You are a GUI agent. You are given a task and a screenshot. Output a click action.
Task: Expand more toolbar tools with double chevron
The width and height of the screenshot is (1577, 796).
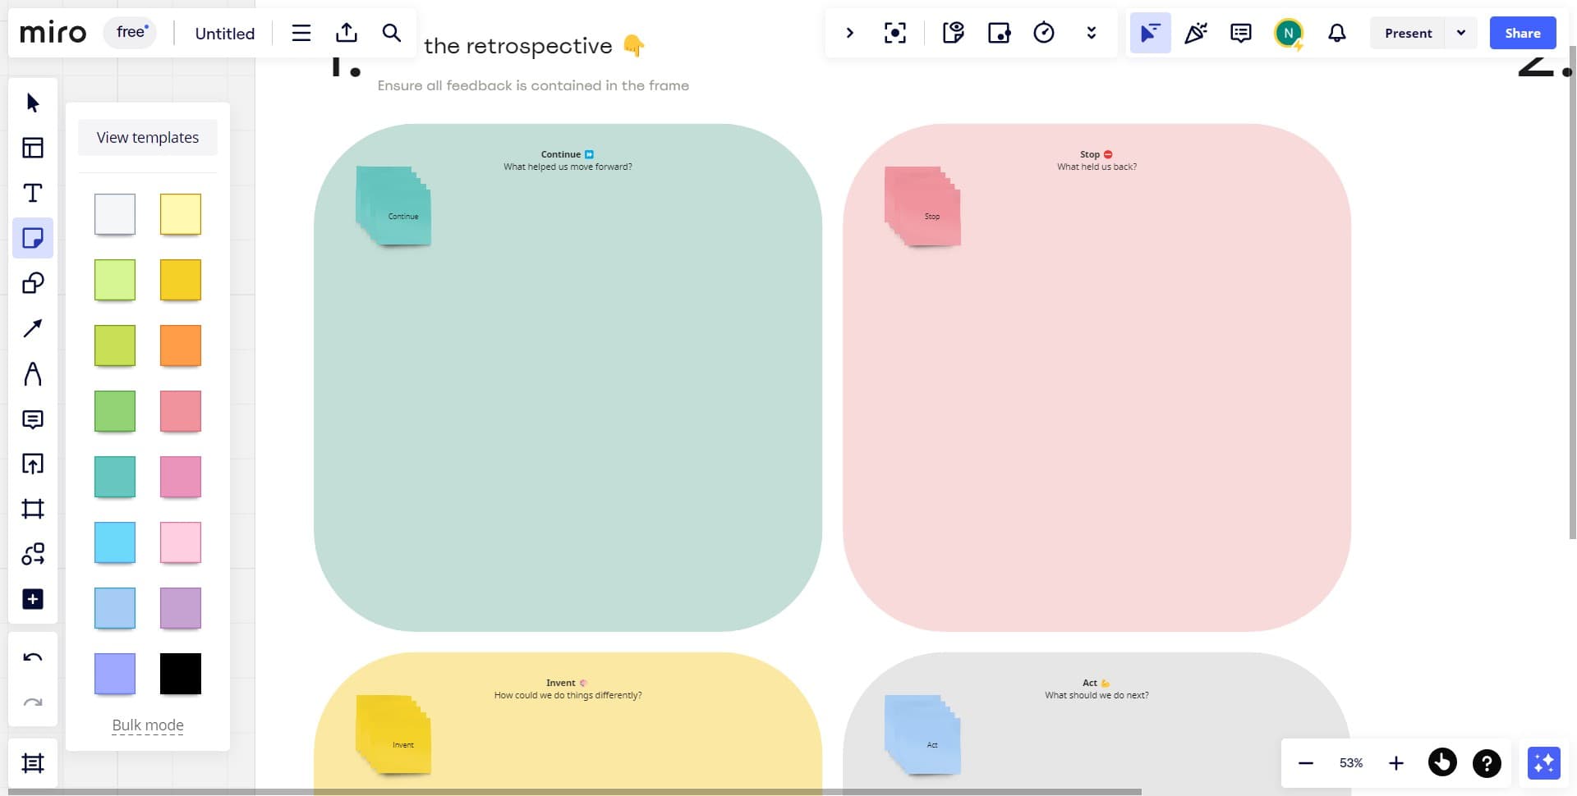tap(1091, 33)
